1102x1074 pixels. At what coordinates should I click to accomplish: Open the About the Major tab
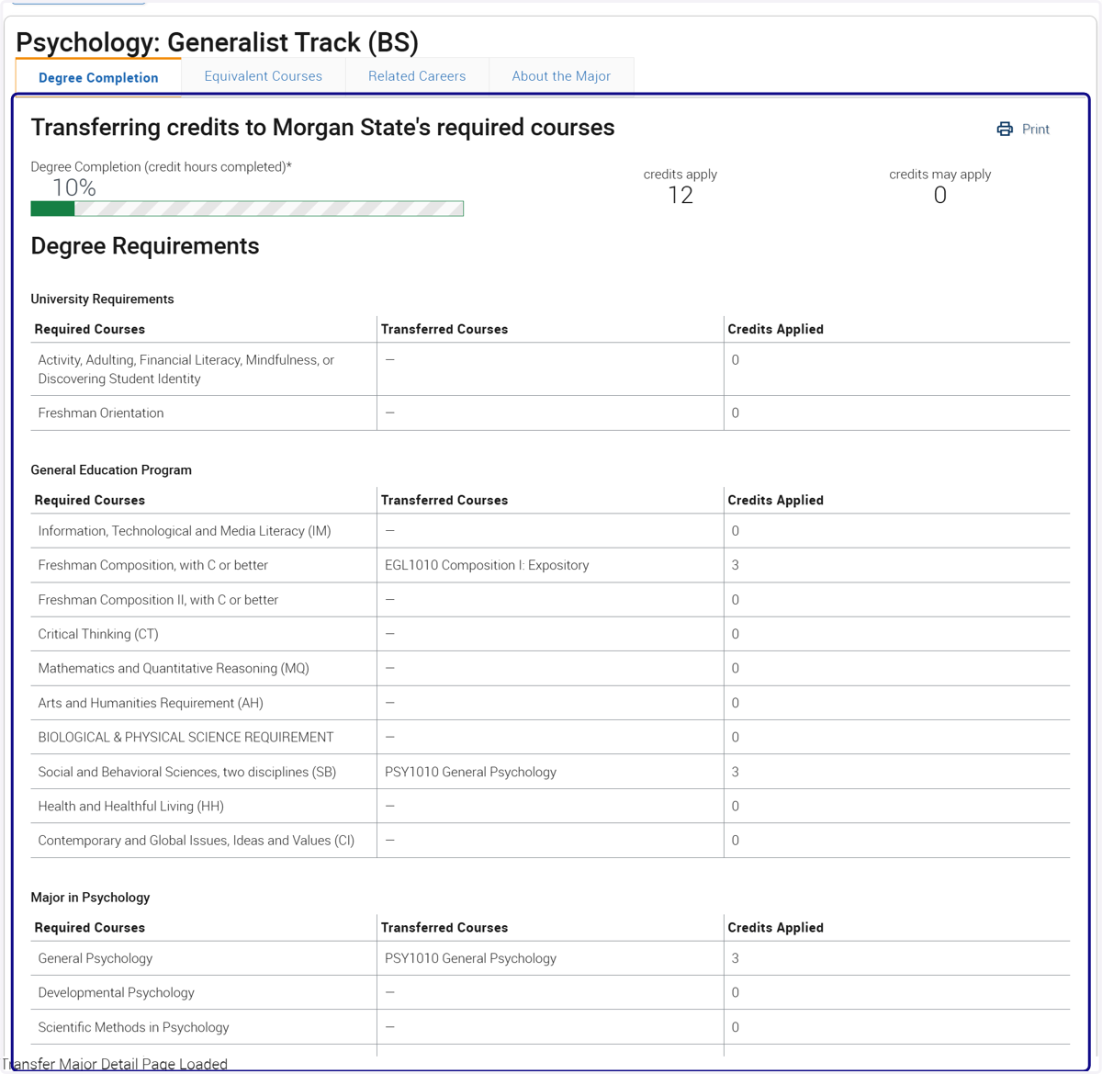pos(561,76)
